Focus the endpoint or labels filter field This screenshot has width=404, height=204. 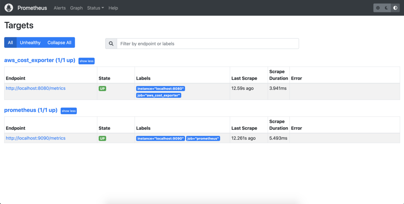coord(207,44)
